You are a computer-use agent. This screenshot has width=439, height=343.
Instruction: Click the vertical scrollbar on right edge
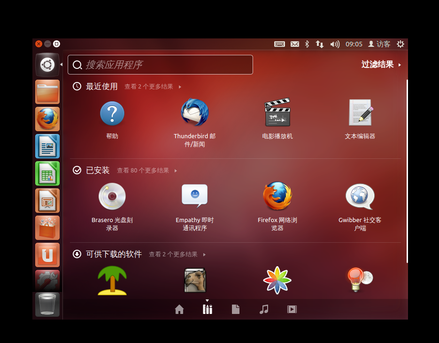point(407,171)
